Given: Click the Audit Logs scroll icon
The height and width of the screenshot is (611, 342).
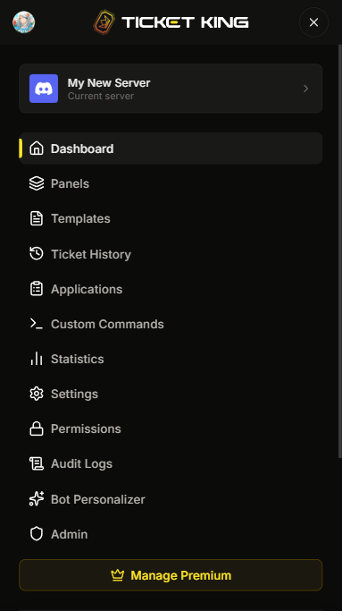Looking at the screenshot, I should pyautogui.click(x=37, y=463).
